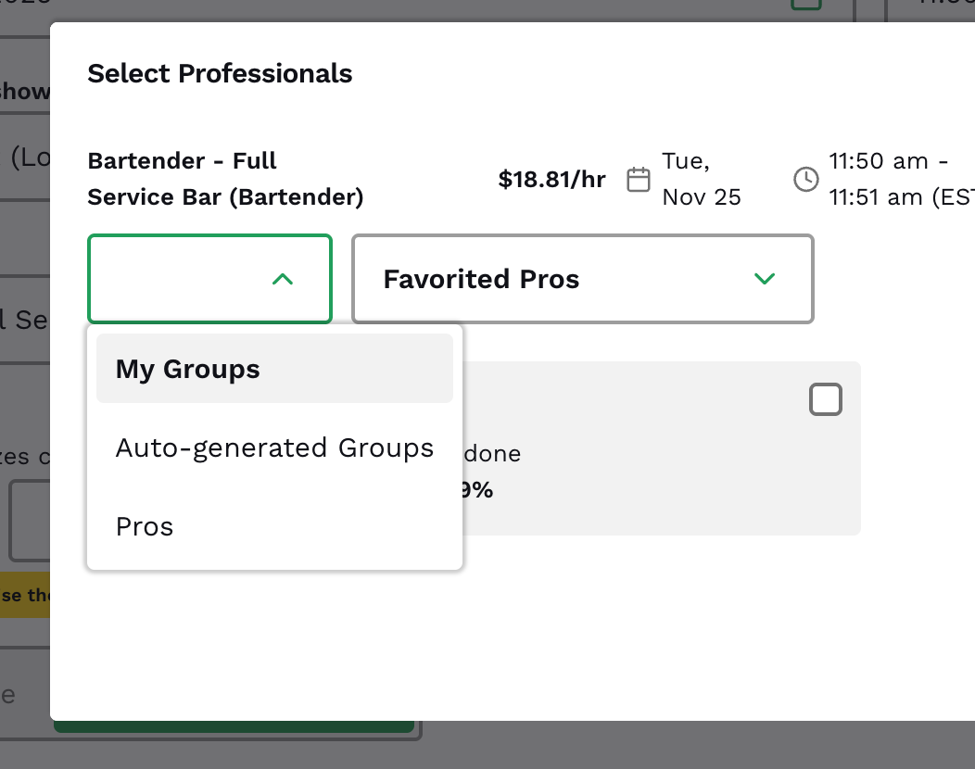Click the $18.81/hr rate text
Viewport: 975px width, 769px height.
(551, 180)
